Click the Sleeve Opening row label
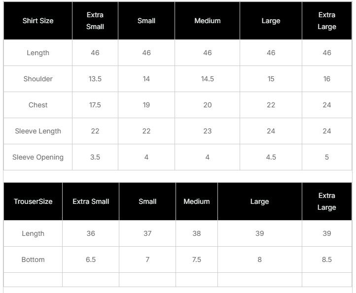 pyautogui.click(x=38, y=157)
